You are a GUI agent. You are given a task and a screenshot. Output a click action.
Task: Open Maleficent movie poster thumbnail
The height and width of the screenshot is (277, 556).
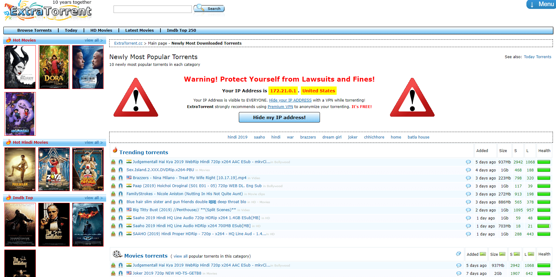[x=20, y=67]
